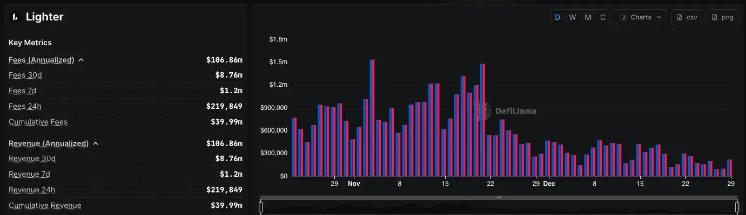Download chart as .csv
Image resolution: width=746 pixels, height=215 pixels.
coord(686,17)
